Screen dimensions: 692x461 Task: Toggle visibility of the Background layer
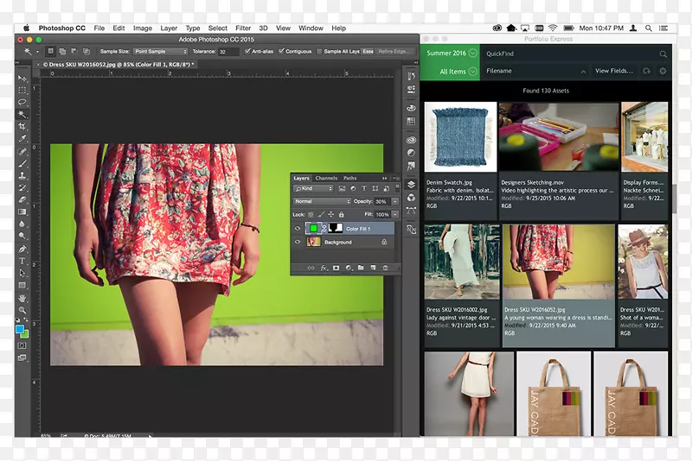coord(298,243)
